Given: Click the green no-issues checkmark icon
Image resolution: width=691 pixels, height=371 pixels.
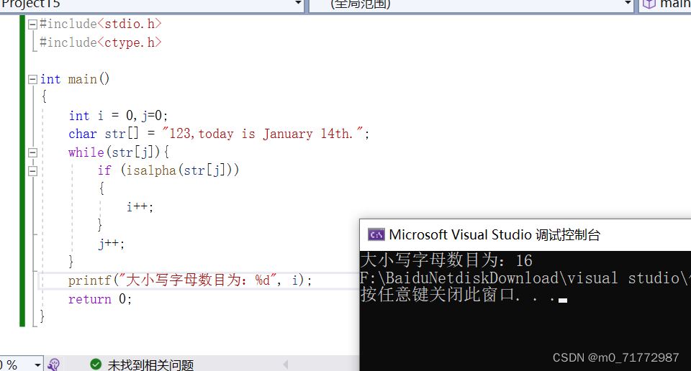Looking at the screenshot, I should (96, 365).
